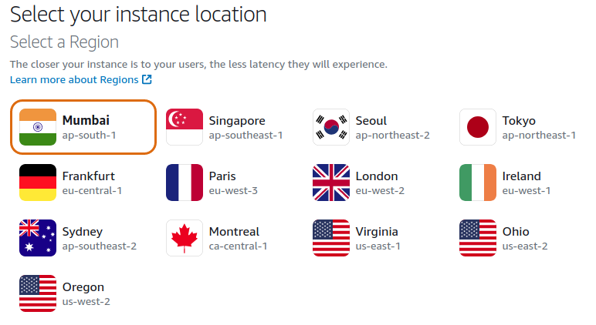
Task: Click the external link icon beside Regions
Action: tap(147, 80)
